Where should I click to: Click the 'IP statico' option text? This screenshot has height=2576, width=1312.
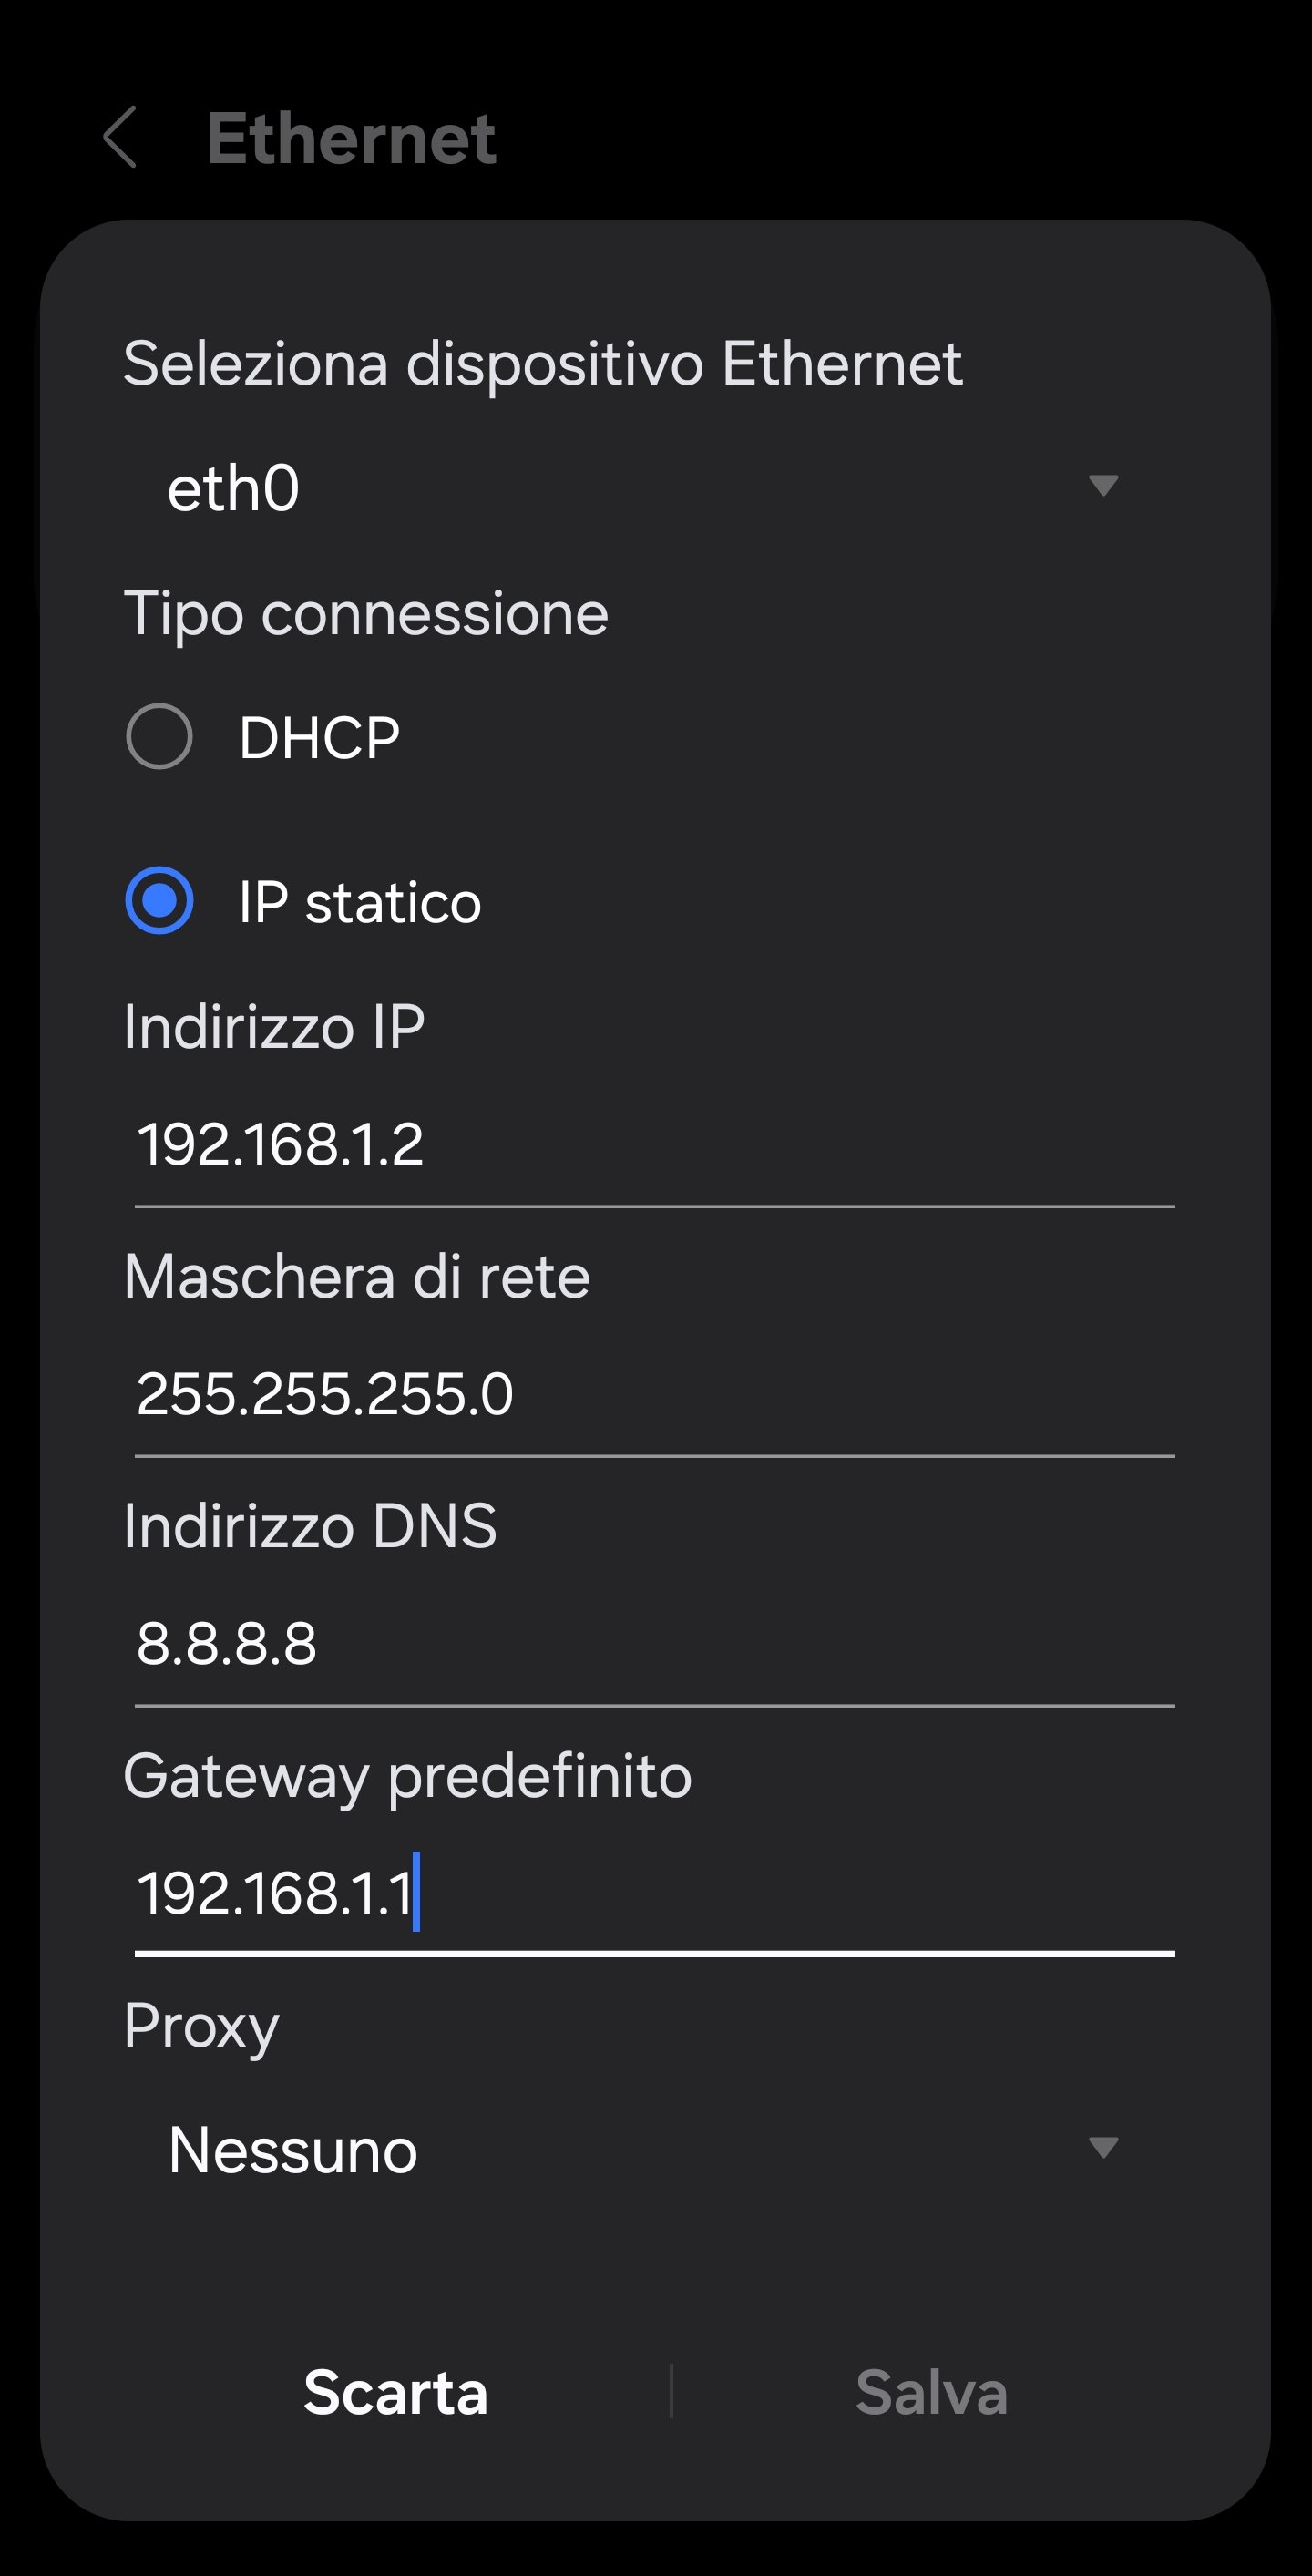click(360, 902)
